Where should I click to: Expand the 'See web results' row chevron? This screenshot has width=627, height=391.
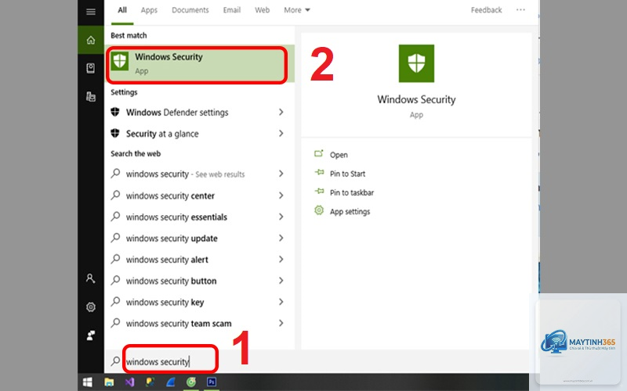[281, 174]
